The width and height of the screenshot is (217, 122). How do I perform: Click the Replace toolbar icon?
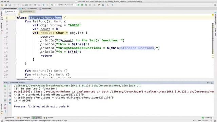(39, 5)
